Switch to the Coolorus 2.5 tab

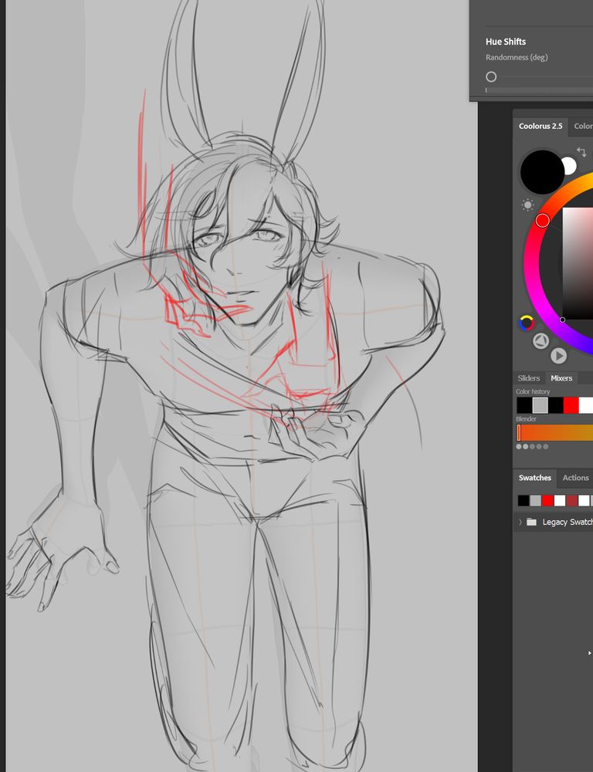tap(540, 127)
